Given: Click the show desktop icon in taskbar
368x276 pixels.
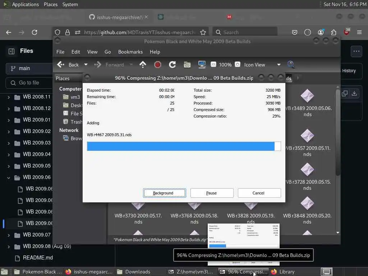Looking at the screenshot, I should 326,272.
